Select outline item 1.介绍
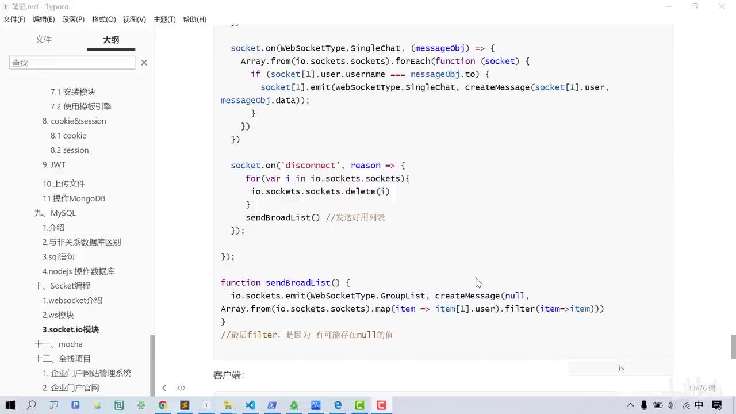 tap(53, 228)
